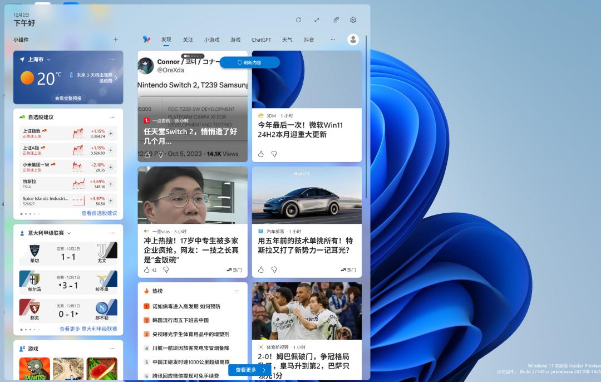Switch to the 关注 tab
Viewport: 601px width, 382px height.
tap(188, 40)
